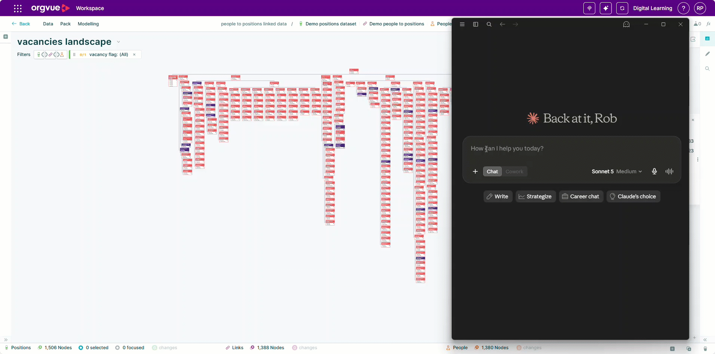The width and height of the screenshot is (715, 354).
Task: Toggle the positions filter chair icon
Action: [x=39, y=55]
